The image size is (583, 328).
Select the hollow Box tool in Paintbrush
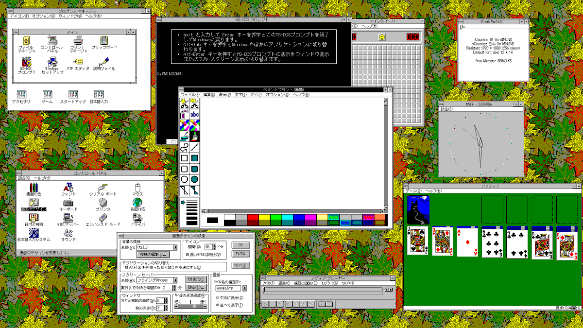coord(185,158)
